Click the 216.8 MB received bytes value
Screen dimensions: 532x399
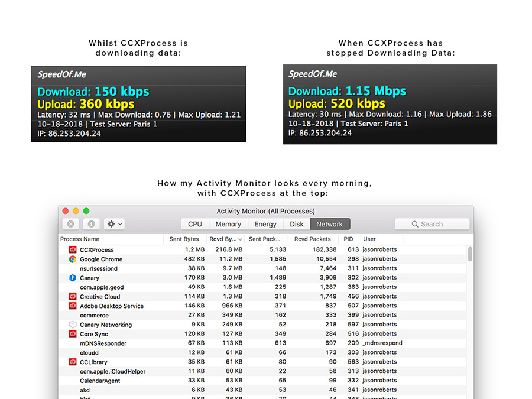(x=229, y=249)
